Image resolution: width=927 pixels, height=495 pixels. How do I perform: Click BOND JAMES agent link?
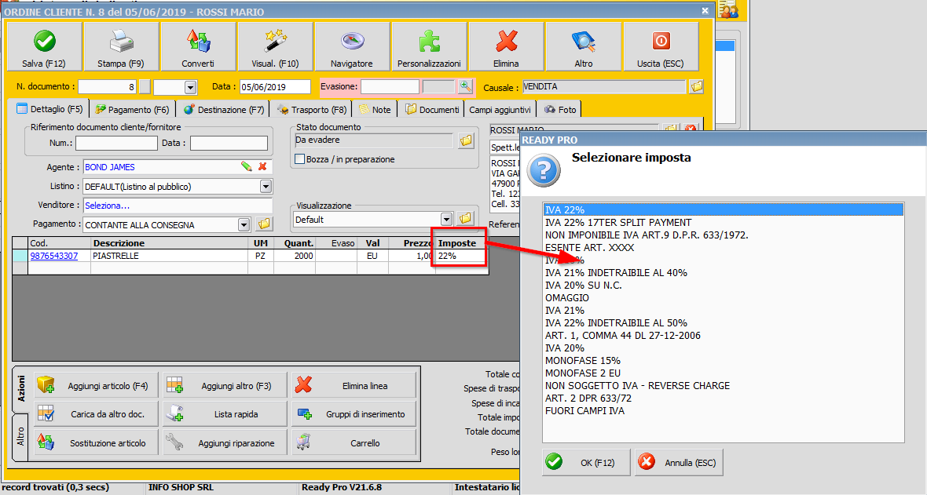pos(110,167)
